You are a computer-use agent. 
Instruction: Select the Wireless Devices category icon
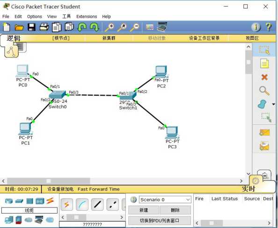40,201
